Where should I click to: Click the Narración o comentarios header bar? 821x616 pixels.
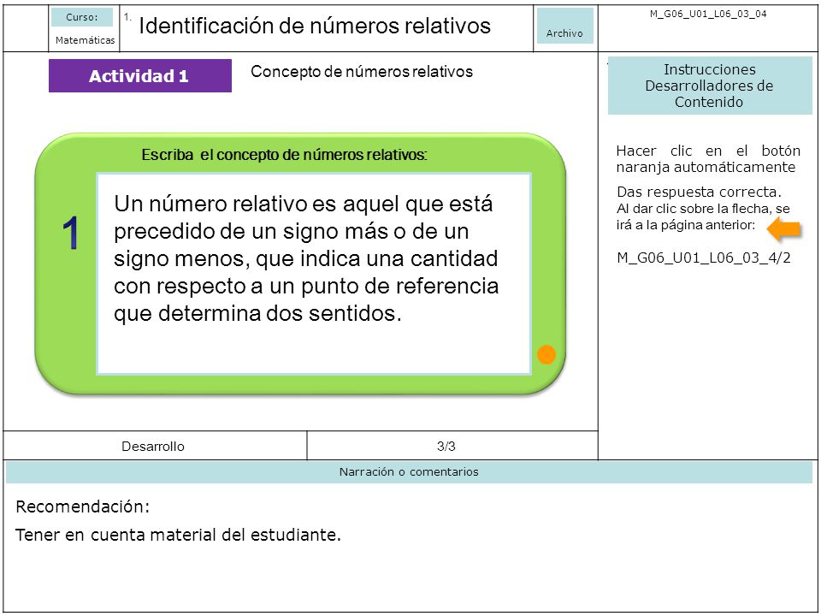click(409, 472)
